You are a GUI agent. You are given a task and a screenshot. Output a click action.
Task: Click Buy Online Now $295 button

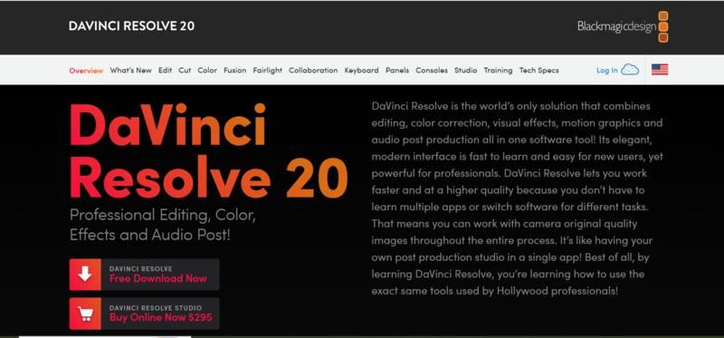pyautogui.click(x=145, y=314)
